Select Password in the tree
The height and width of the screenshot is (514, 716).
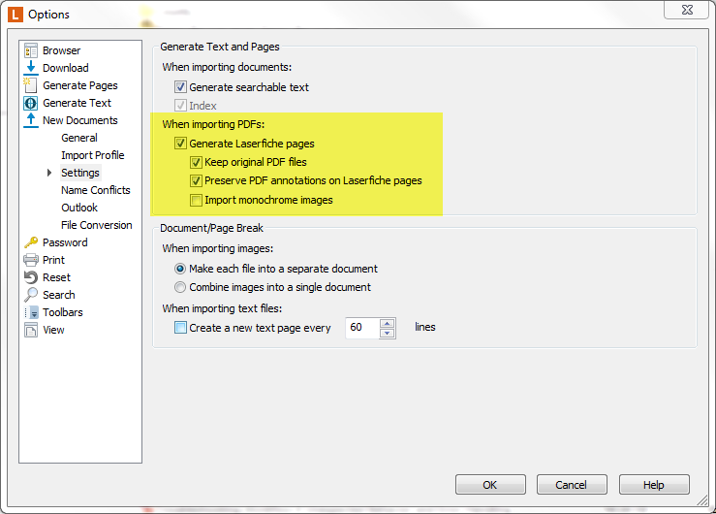[65, 242]
